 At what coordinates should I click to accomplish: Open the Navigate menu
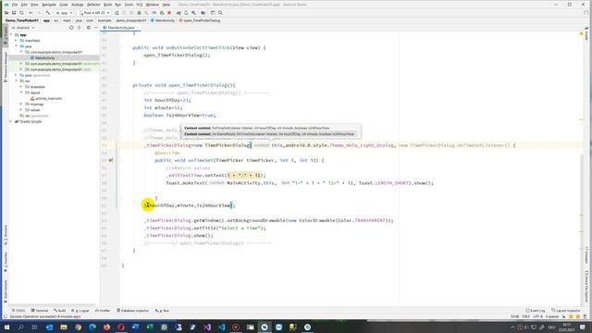tap(49, 5)
